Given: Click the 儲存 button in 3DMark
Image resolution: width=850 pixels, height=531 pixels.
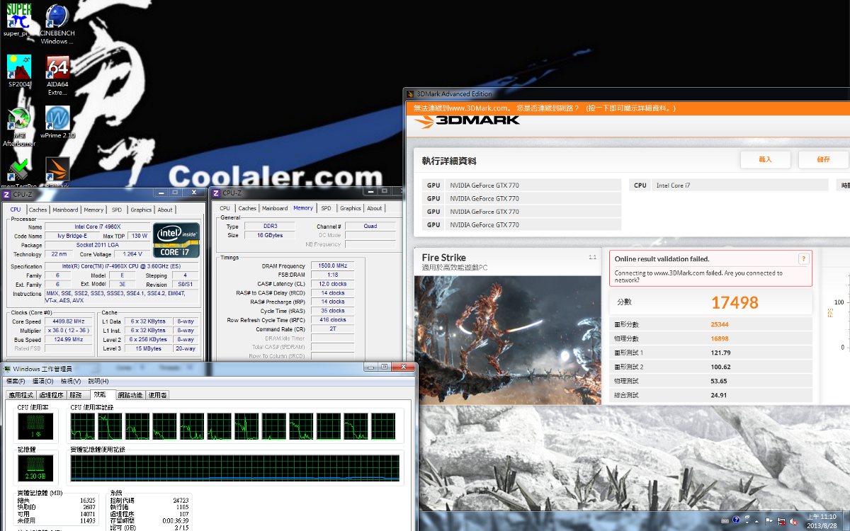Looking at the screenshot, I should point(823,160).
